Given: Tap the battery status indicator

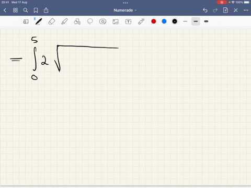Looking at the screenshot, I should coord(247,2).
